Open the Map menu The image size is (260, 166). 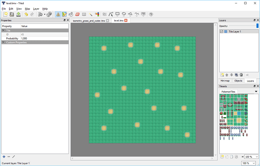(28, 9)
